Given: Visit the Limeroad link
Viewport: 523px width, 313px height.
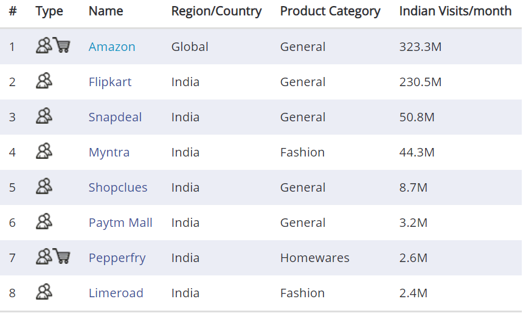Looking at the screenshot, I should 116,293.
